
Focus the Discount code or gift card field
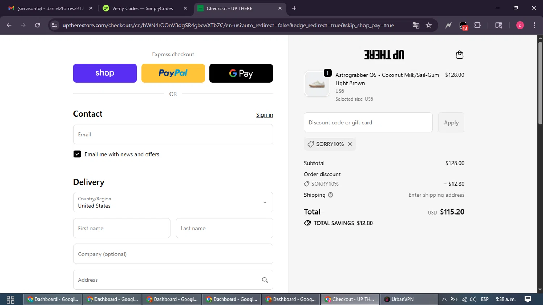coord(368,122)
